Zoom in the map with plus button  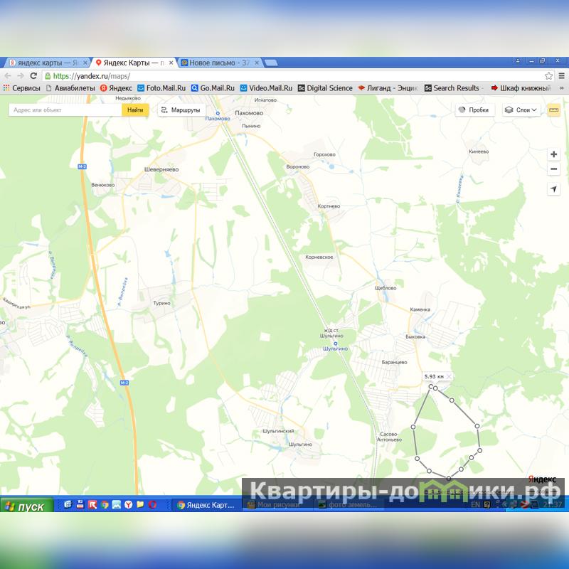pos(553,154)
